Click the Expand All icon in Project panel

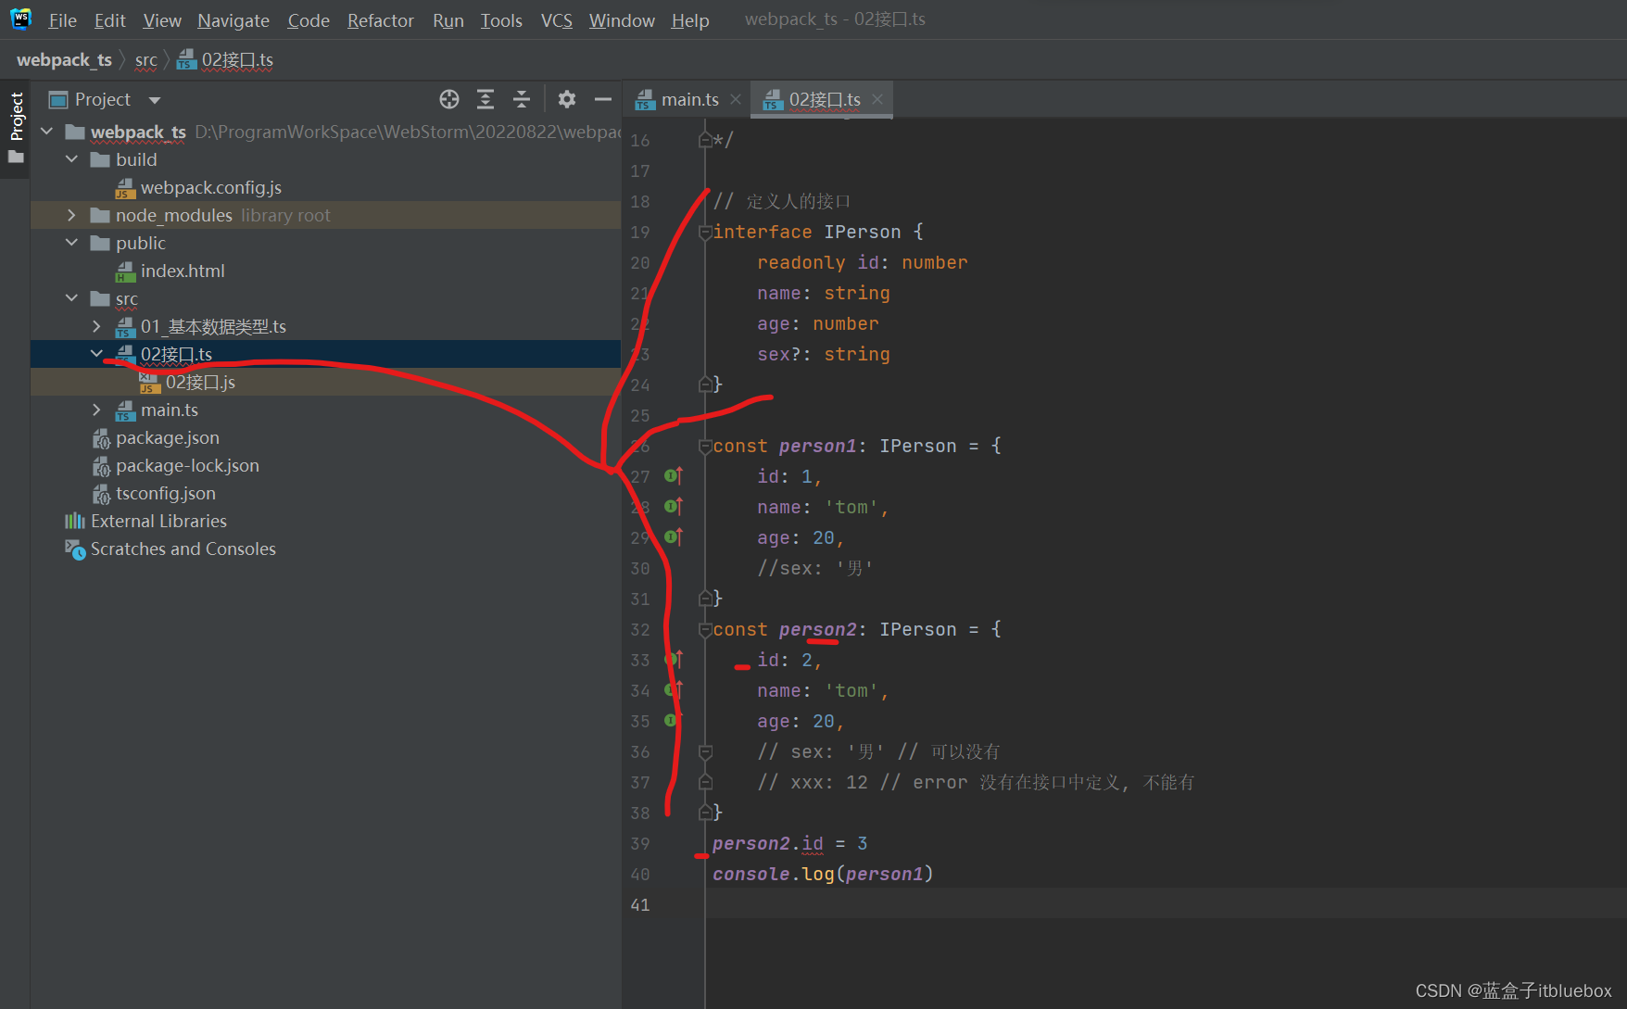coord(486,99)
